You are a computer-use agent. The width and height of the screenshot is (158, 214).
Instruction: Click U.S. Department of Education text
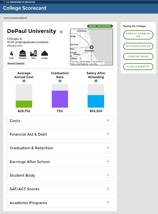pyautogui.click(x=21, y=2)
